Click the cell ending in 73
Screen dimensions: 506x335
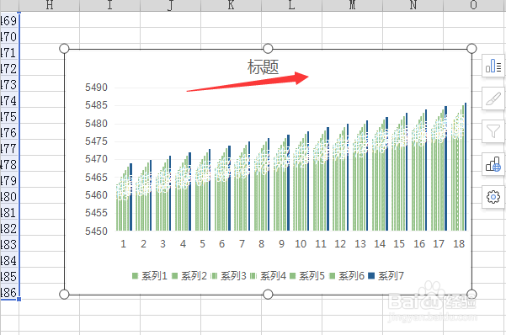[9, 85]
